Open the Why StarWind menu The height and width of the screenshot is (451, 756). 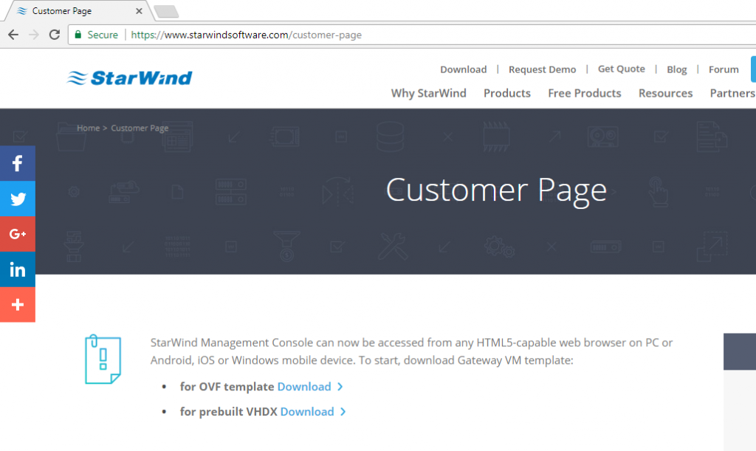pos(428,93)
